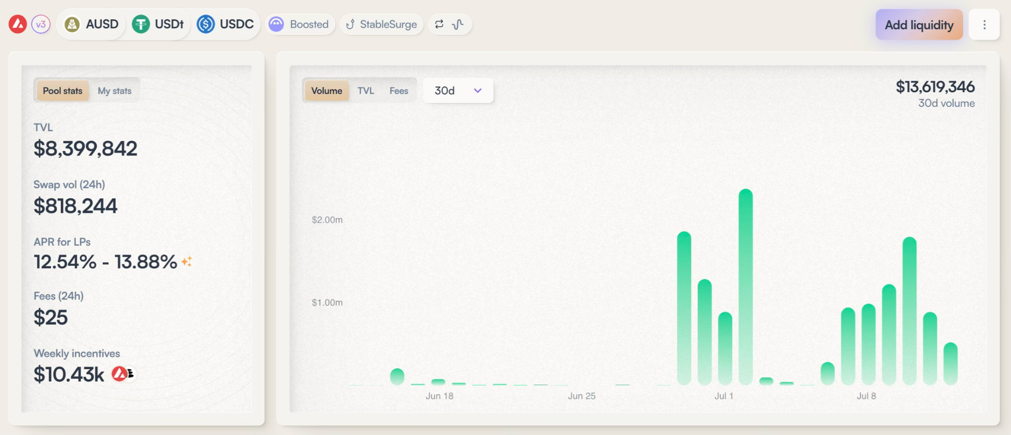Select the USDt token chip
This screenshot has width=1011, height=435.
(158, 24)
